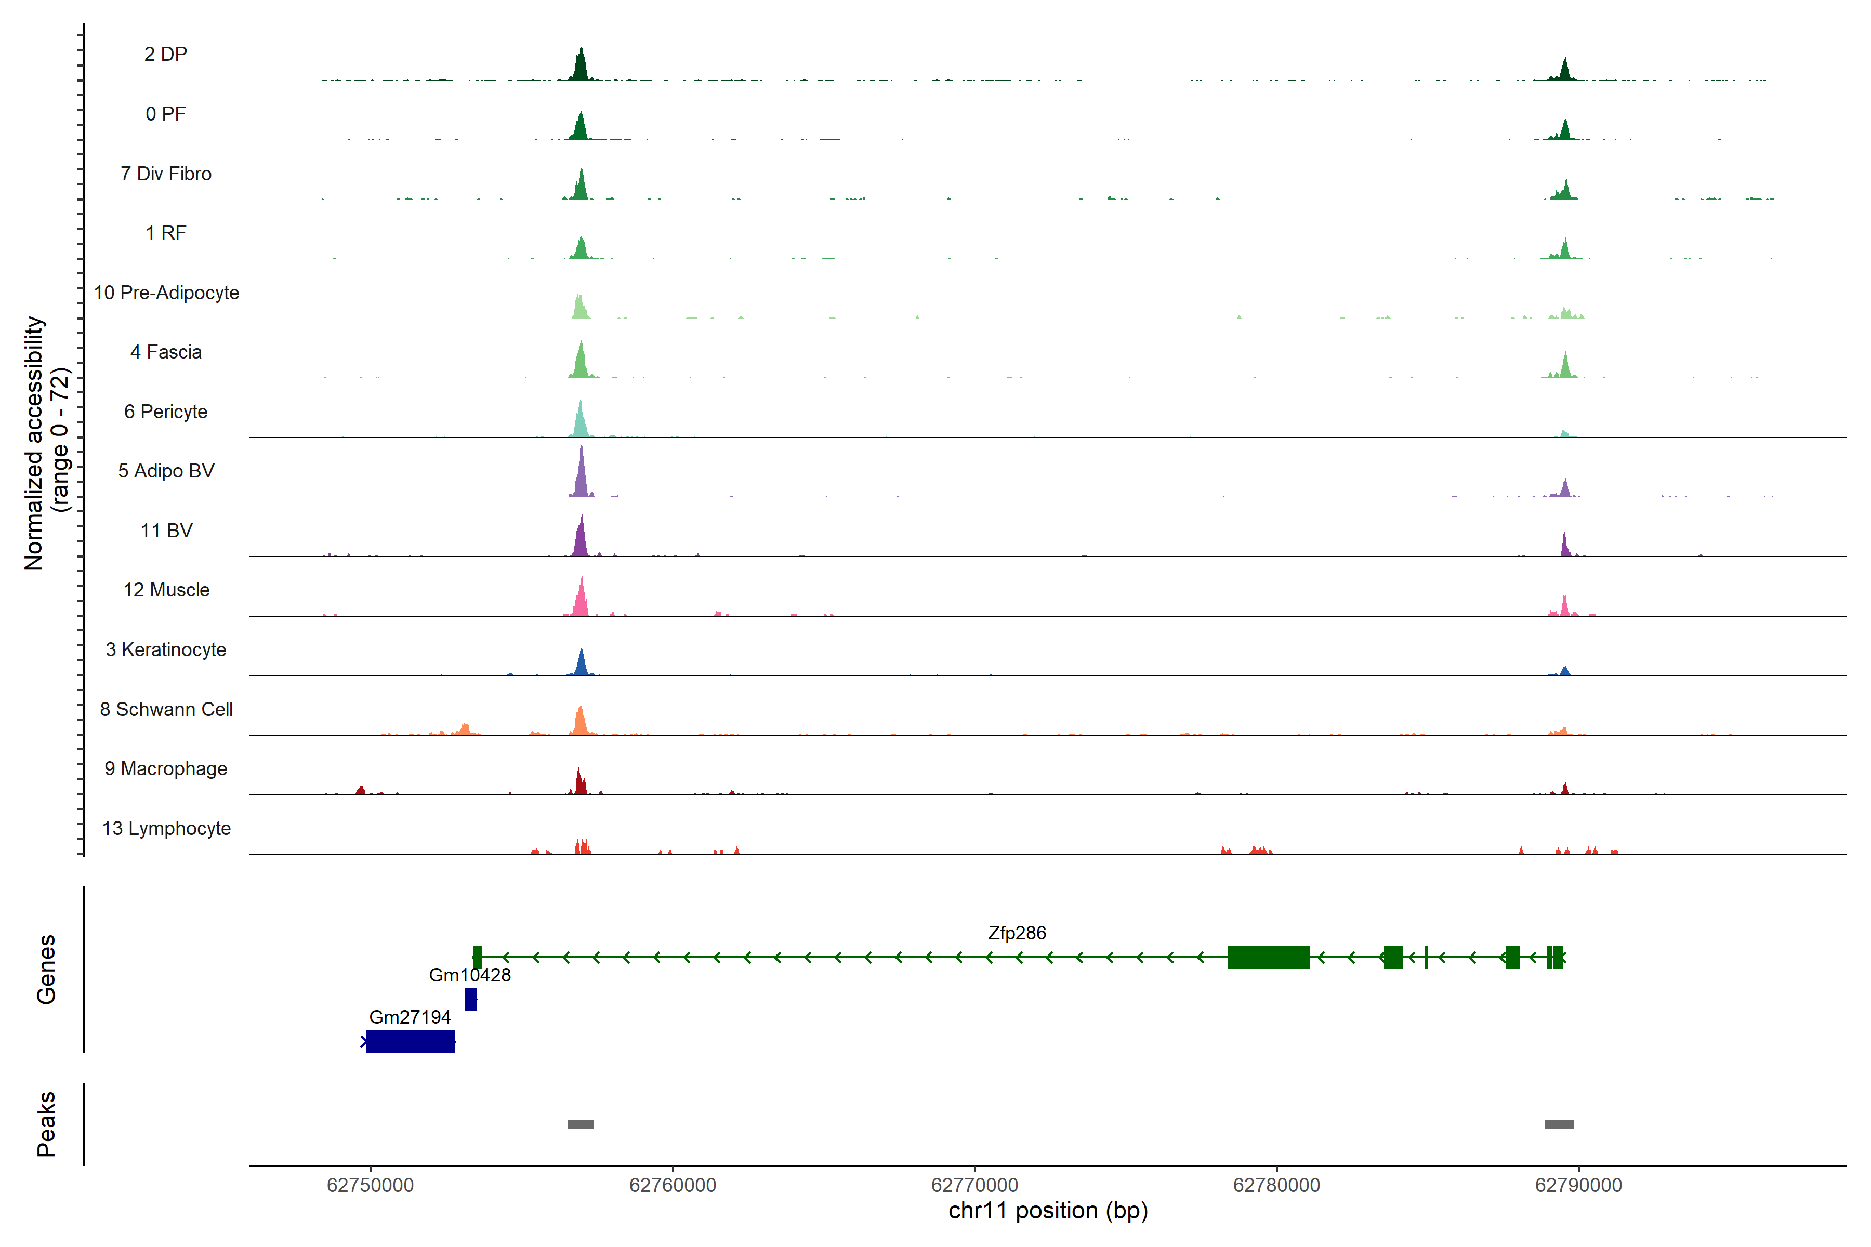Screen dimensions: 1871x1247
Task: Click the Gm27194 gene block
Action: (x=411, y=1041)
